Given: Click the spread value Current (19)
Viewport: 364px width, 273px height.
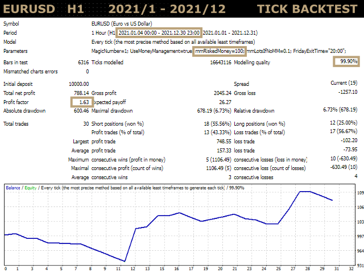Looking at the screenshot, I should tap(344, 83).
